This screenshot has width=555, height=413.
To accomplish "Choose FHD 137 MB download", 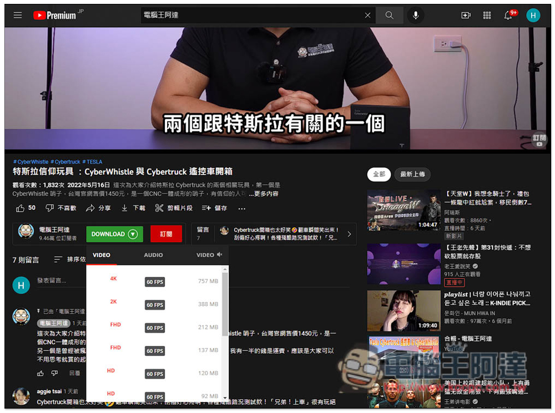I will pos(155,350).
